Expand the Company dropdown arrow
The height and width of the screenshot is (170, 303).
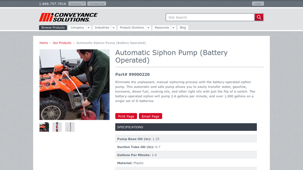pyautogui.click(x=89, y=28)
